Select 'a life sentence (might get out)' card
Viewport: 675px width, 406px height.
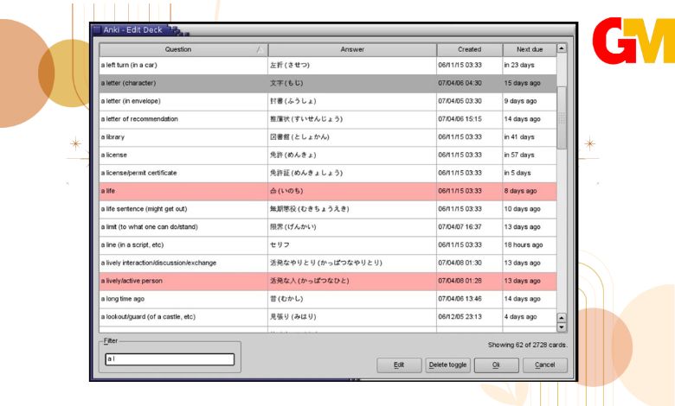coord(328,209)
